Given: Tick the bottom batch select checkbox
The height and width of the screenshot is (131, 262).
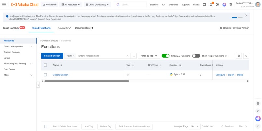Looking at the screenshot, I should 46,126.
